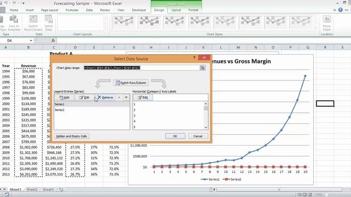Select column D header
Image resolution: width=351 pixels, height=197 pixels.
click(x=75, y=48)
